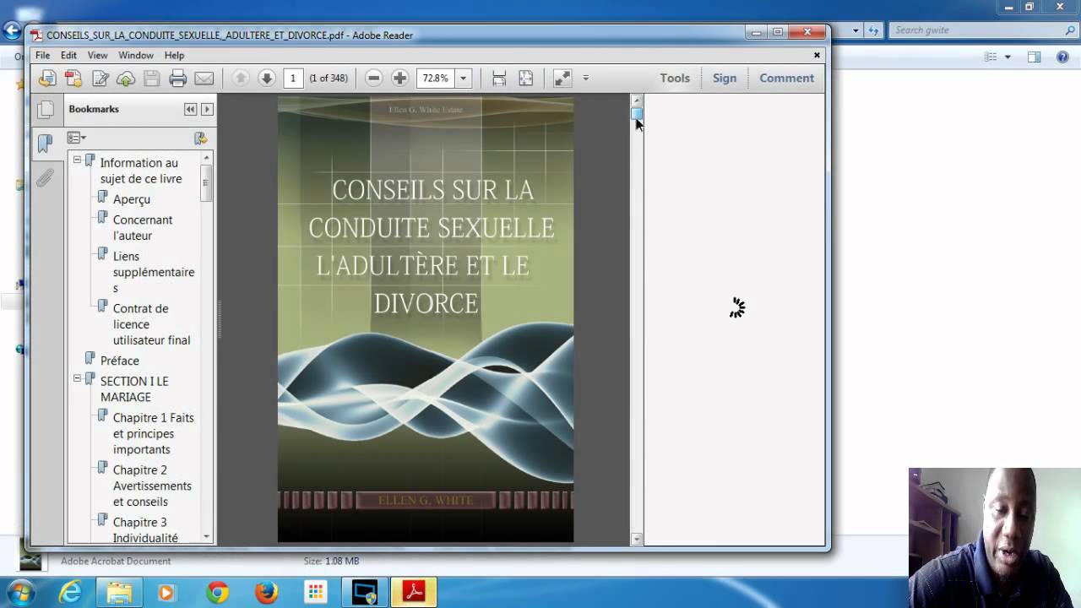This screenshot has width=1081, height=608.
Task: Click the fit width scrolling icon
Action: pyautogui.click(x=499, y=78)
